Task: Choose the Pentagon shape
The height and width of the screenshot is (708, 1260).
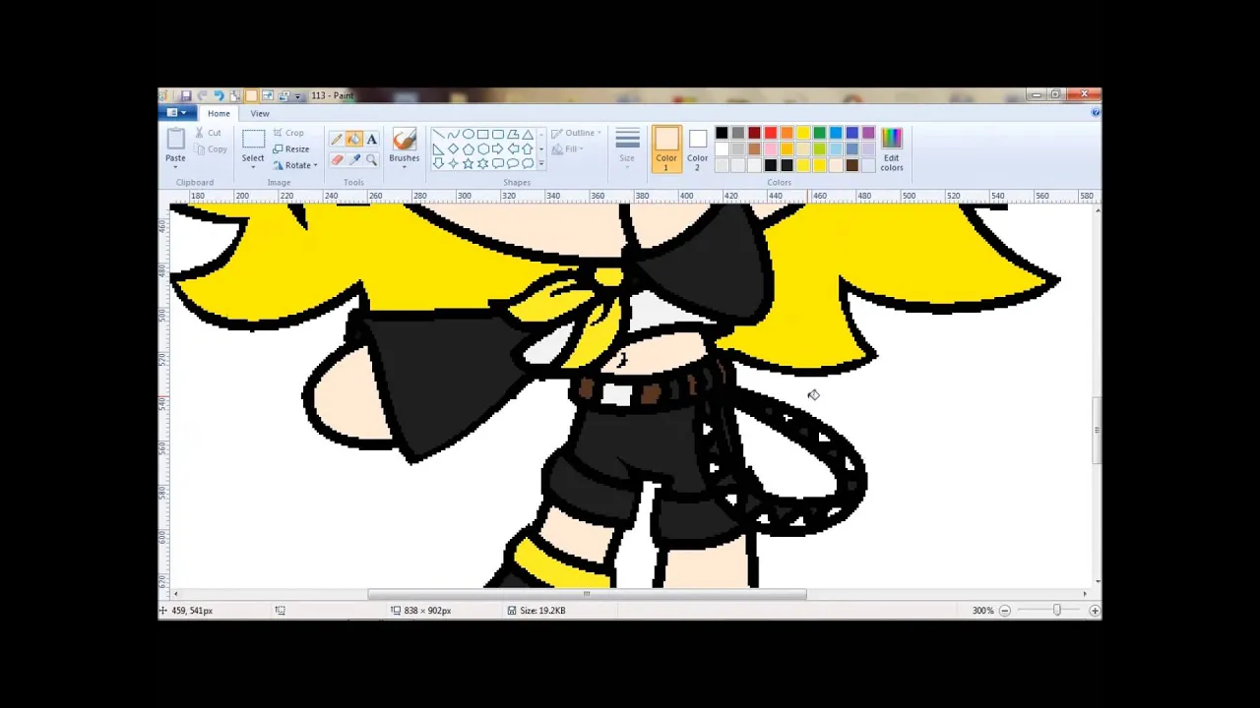Action: pos(468,149)
